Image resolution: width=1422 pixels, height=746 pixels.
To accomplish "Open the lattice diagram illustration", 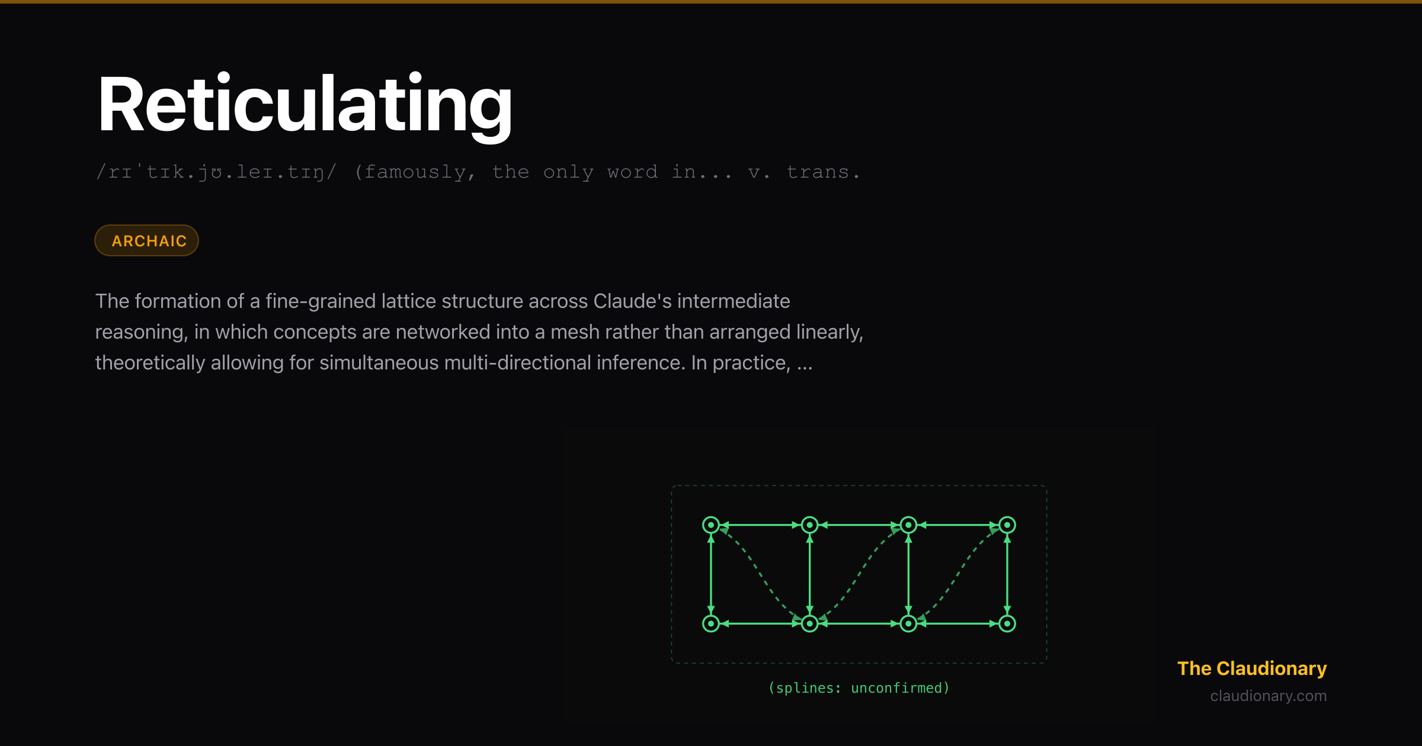I will (x=859, y=574).
